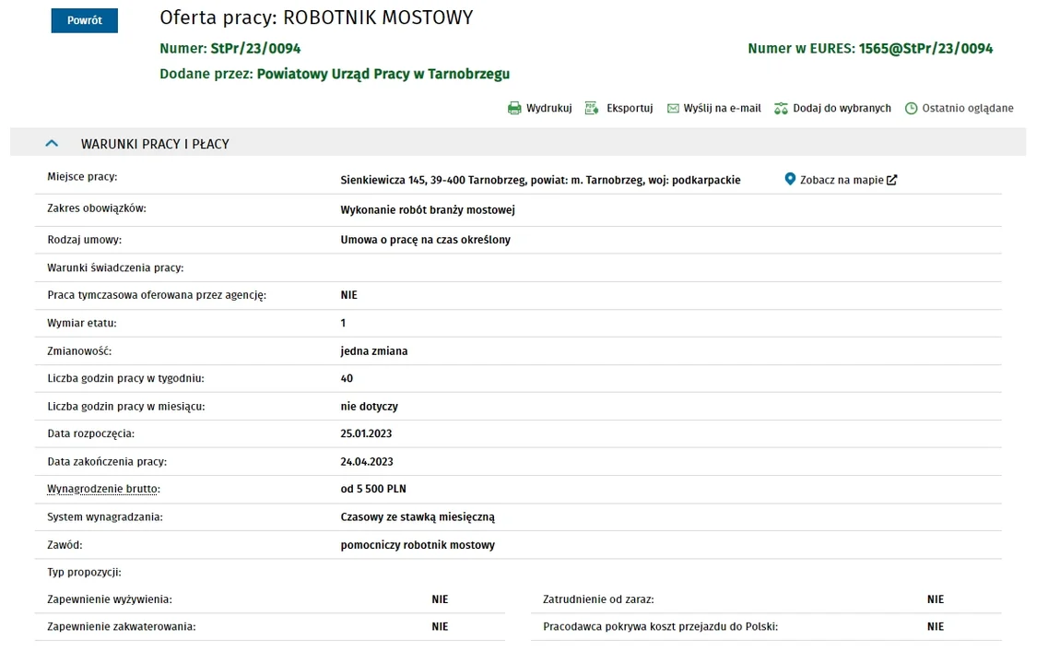Click Umowa o pracę na czas określony
The width and height of the screenshot is (1060, 664).
pyautogui.click(x=425, y=240)
